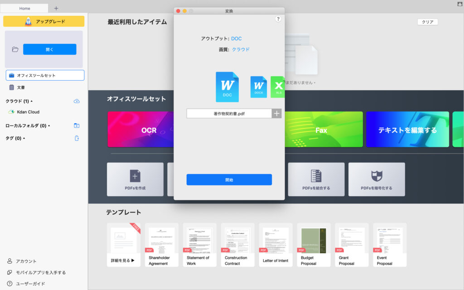464x290 pixels.
Task: Click 詳細を見る template card
Action: (x=124, y=245)
